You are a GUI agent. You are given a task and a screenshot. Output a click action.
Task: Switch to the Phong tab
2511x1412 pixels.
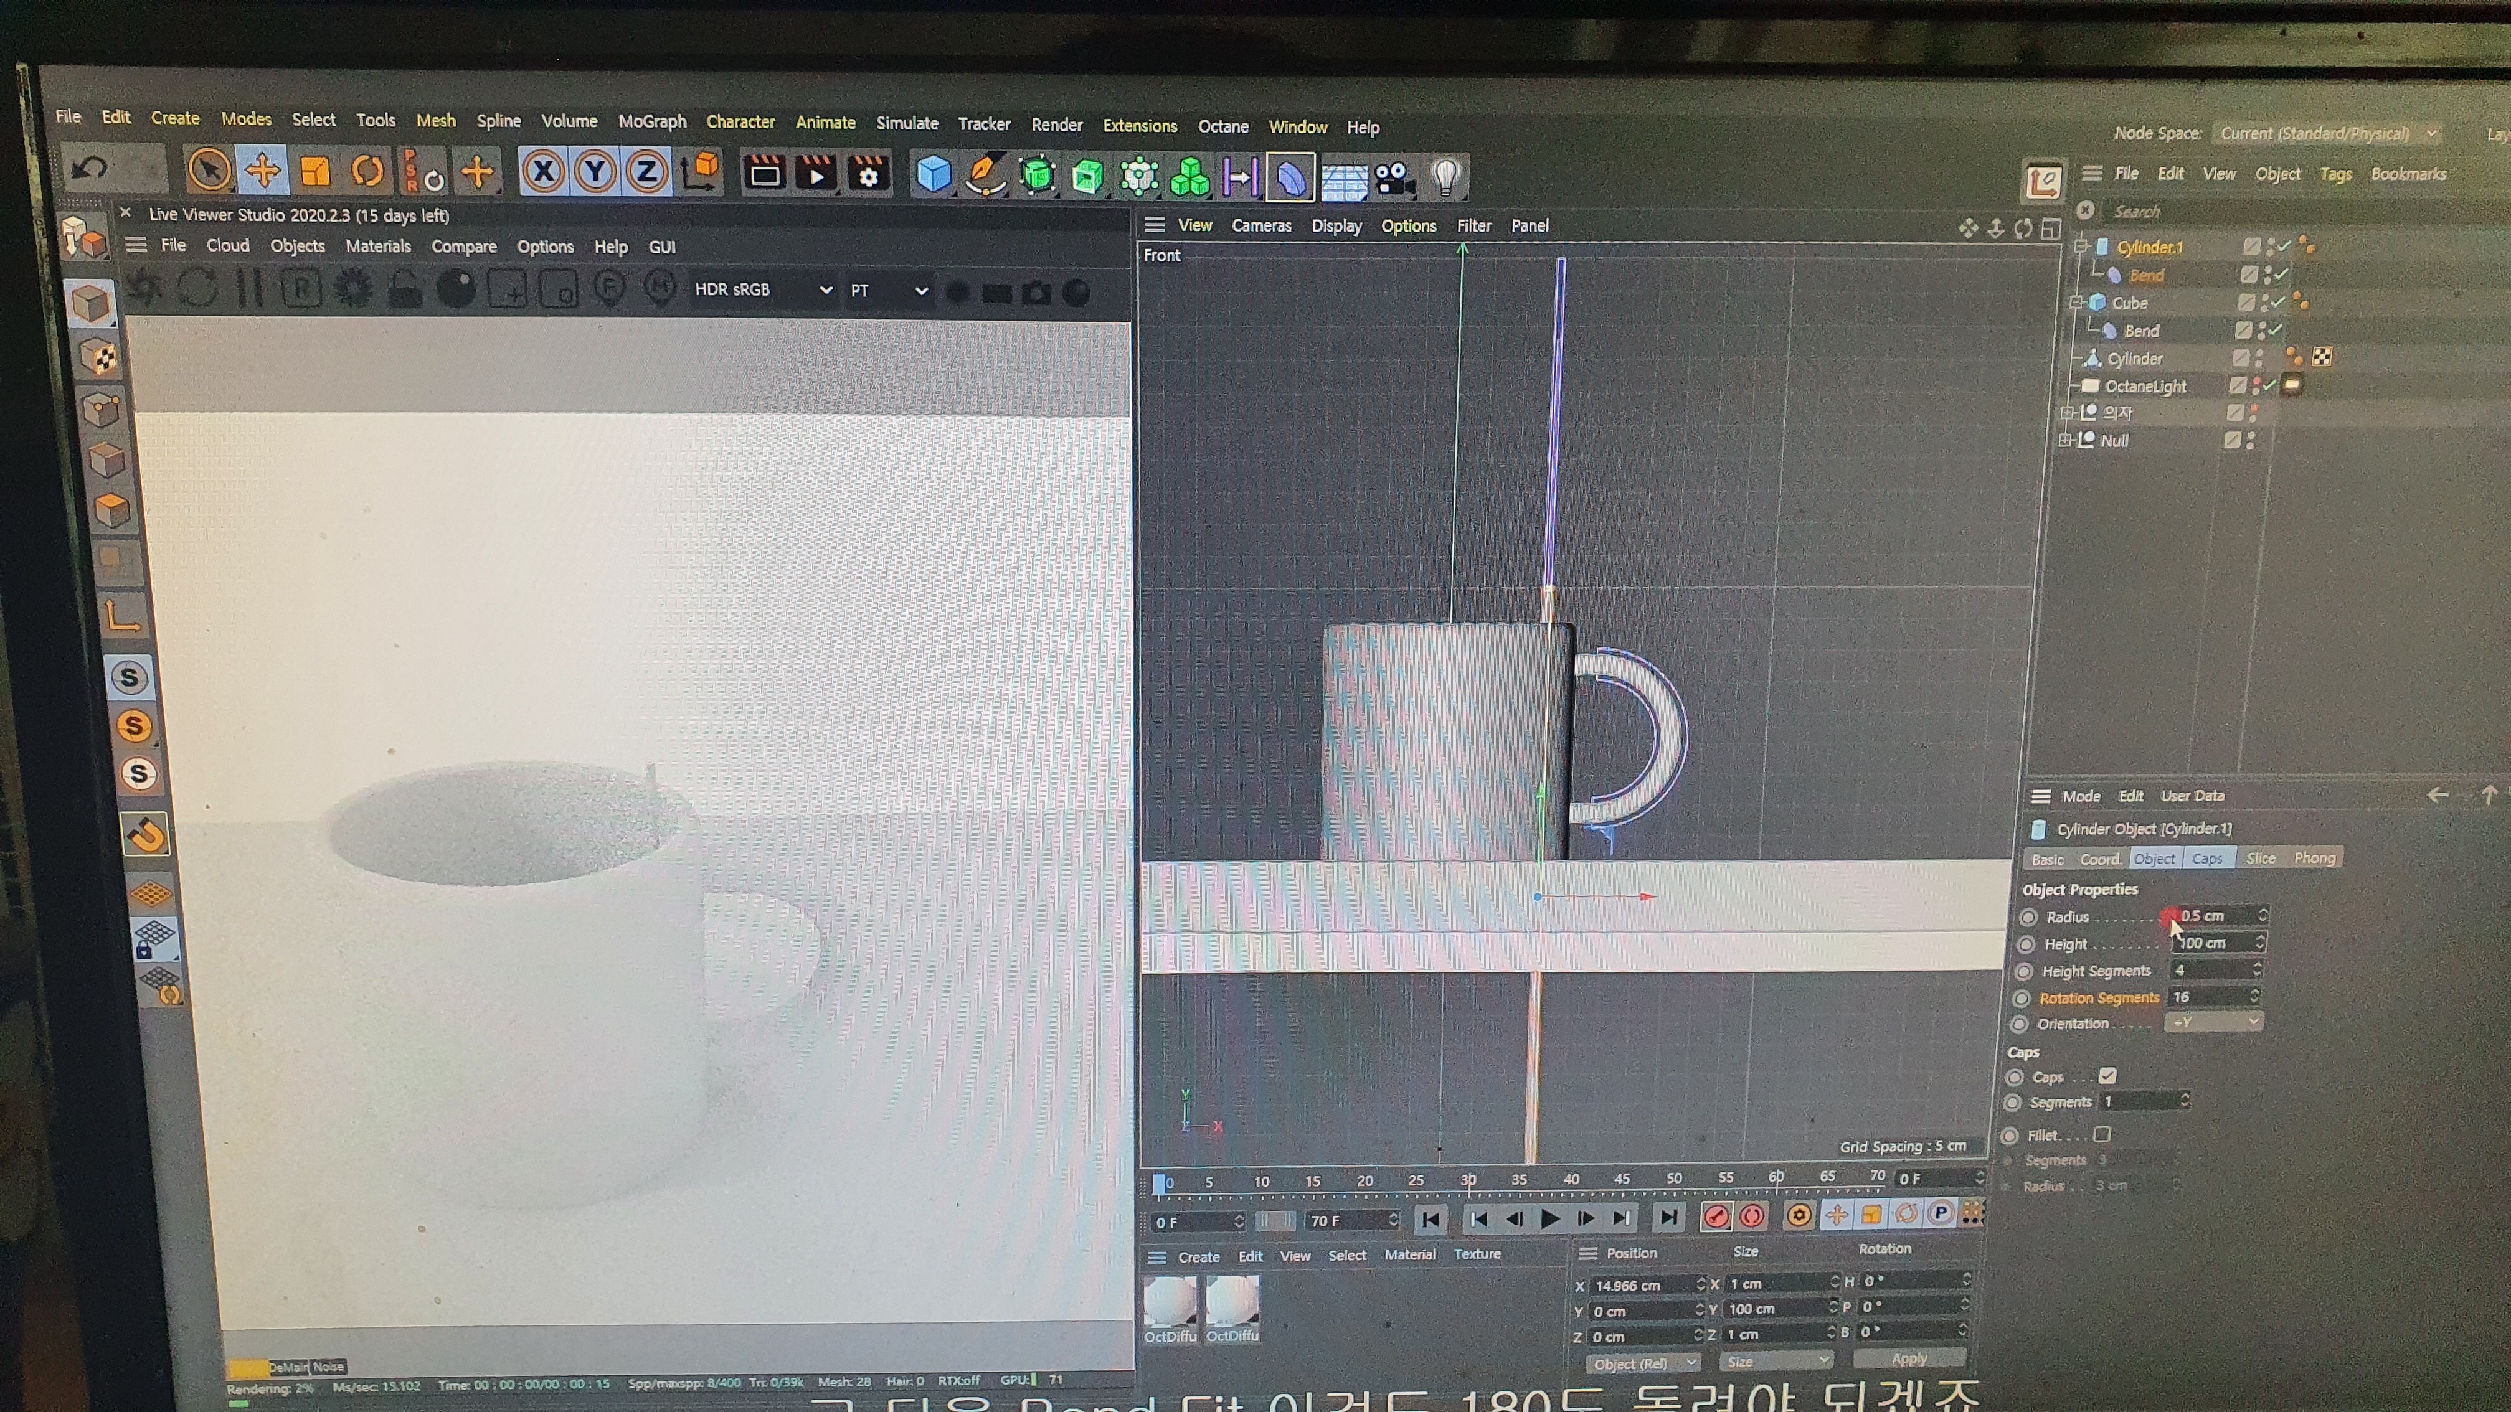[2314, 859]
